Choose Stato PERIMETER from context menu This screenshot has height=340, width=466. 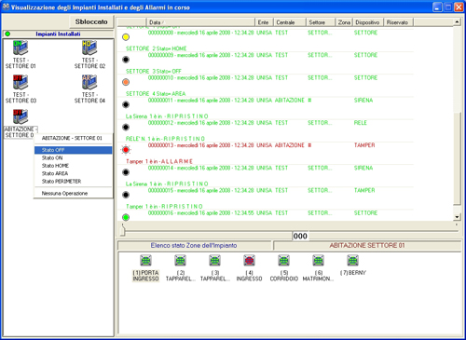pos(73,181)
